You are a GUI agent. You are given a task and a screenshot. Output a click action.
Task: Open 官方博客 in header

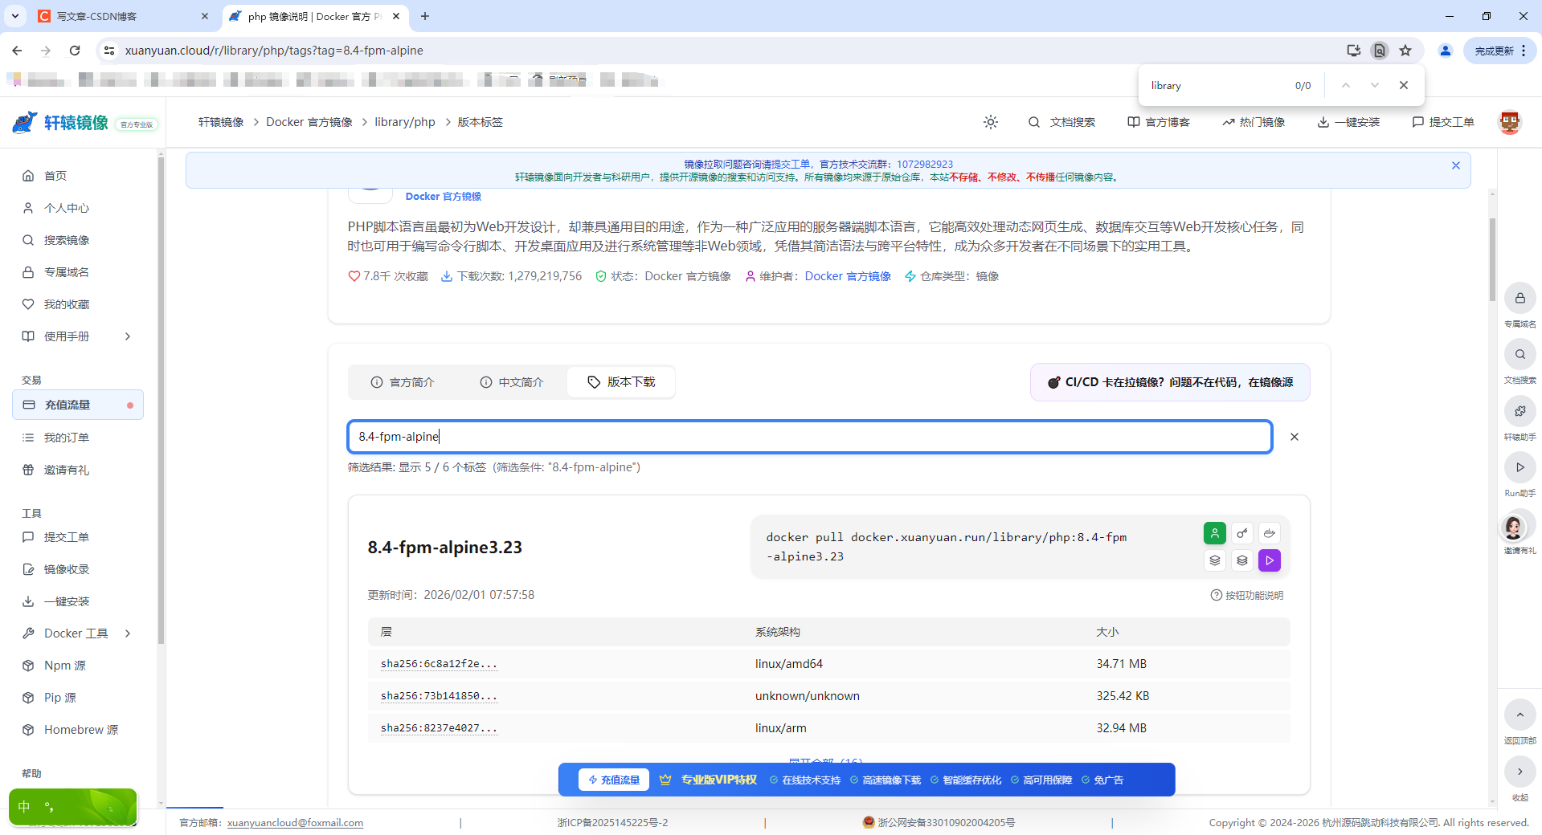point(1159,122)
